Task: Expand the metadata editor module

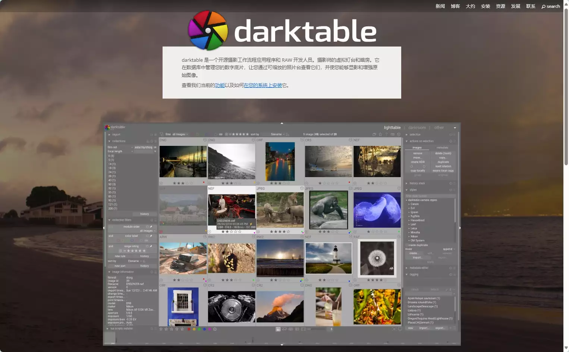Action: [x=406, y=268]
